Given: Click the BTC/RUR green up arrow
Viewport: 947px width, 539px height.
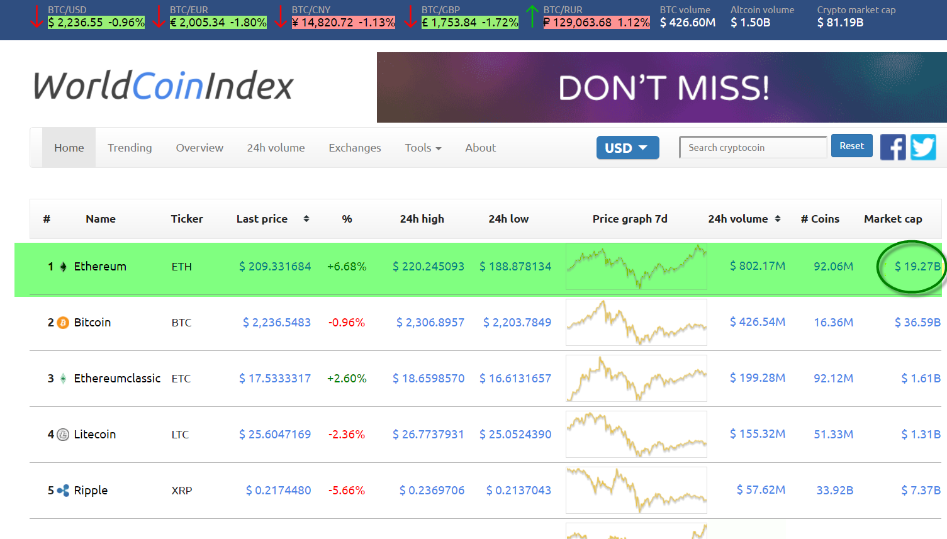Looking at the screenshot, I should pyautogui.click(x=533, y=16).
